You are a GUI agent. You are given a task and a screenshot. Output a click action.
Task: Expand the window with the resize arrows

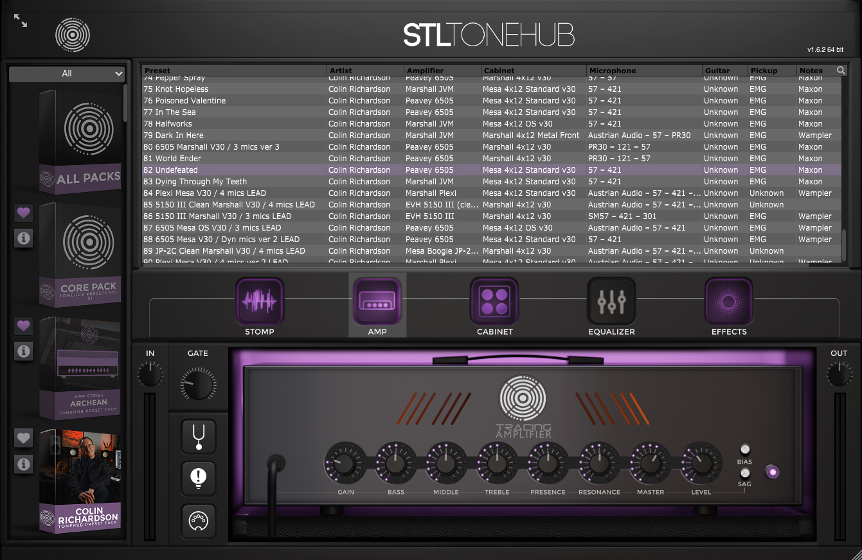21,21
